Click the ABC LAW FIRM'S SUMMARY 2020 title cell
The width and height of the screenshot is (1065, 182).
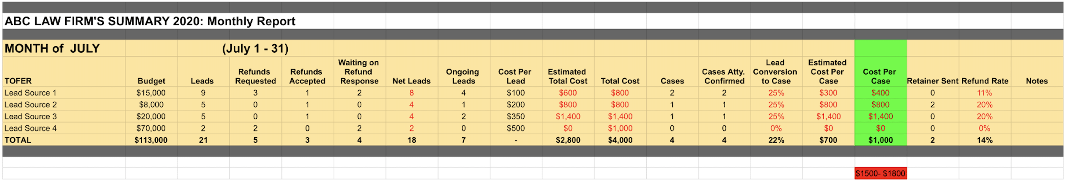coord(150,21)
